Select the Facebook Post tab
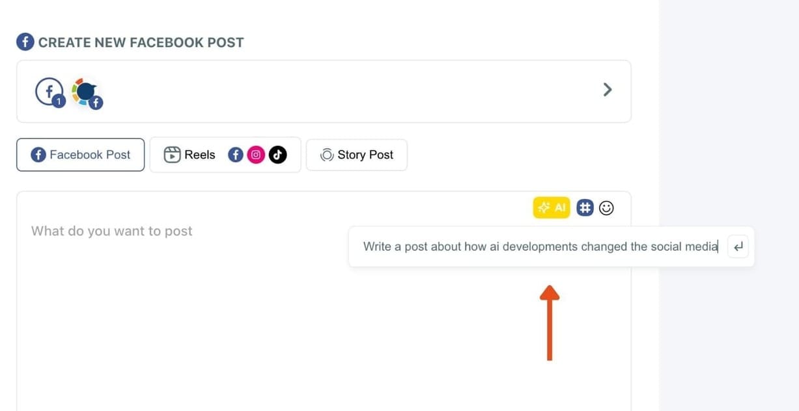Screen dimensions: 799x411 click(80, 154)
